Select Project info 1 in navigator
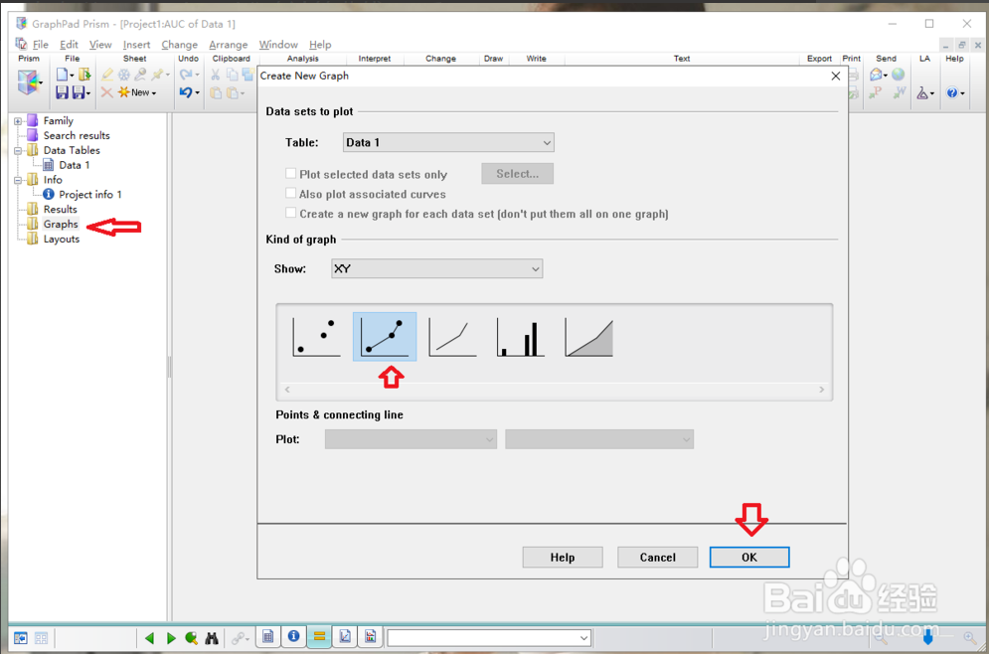 pos(90,195)
